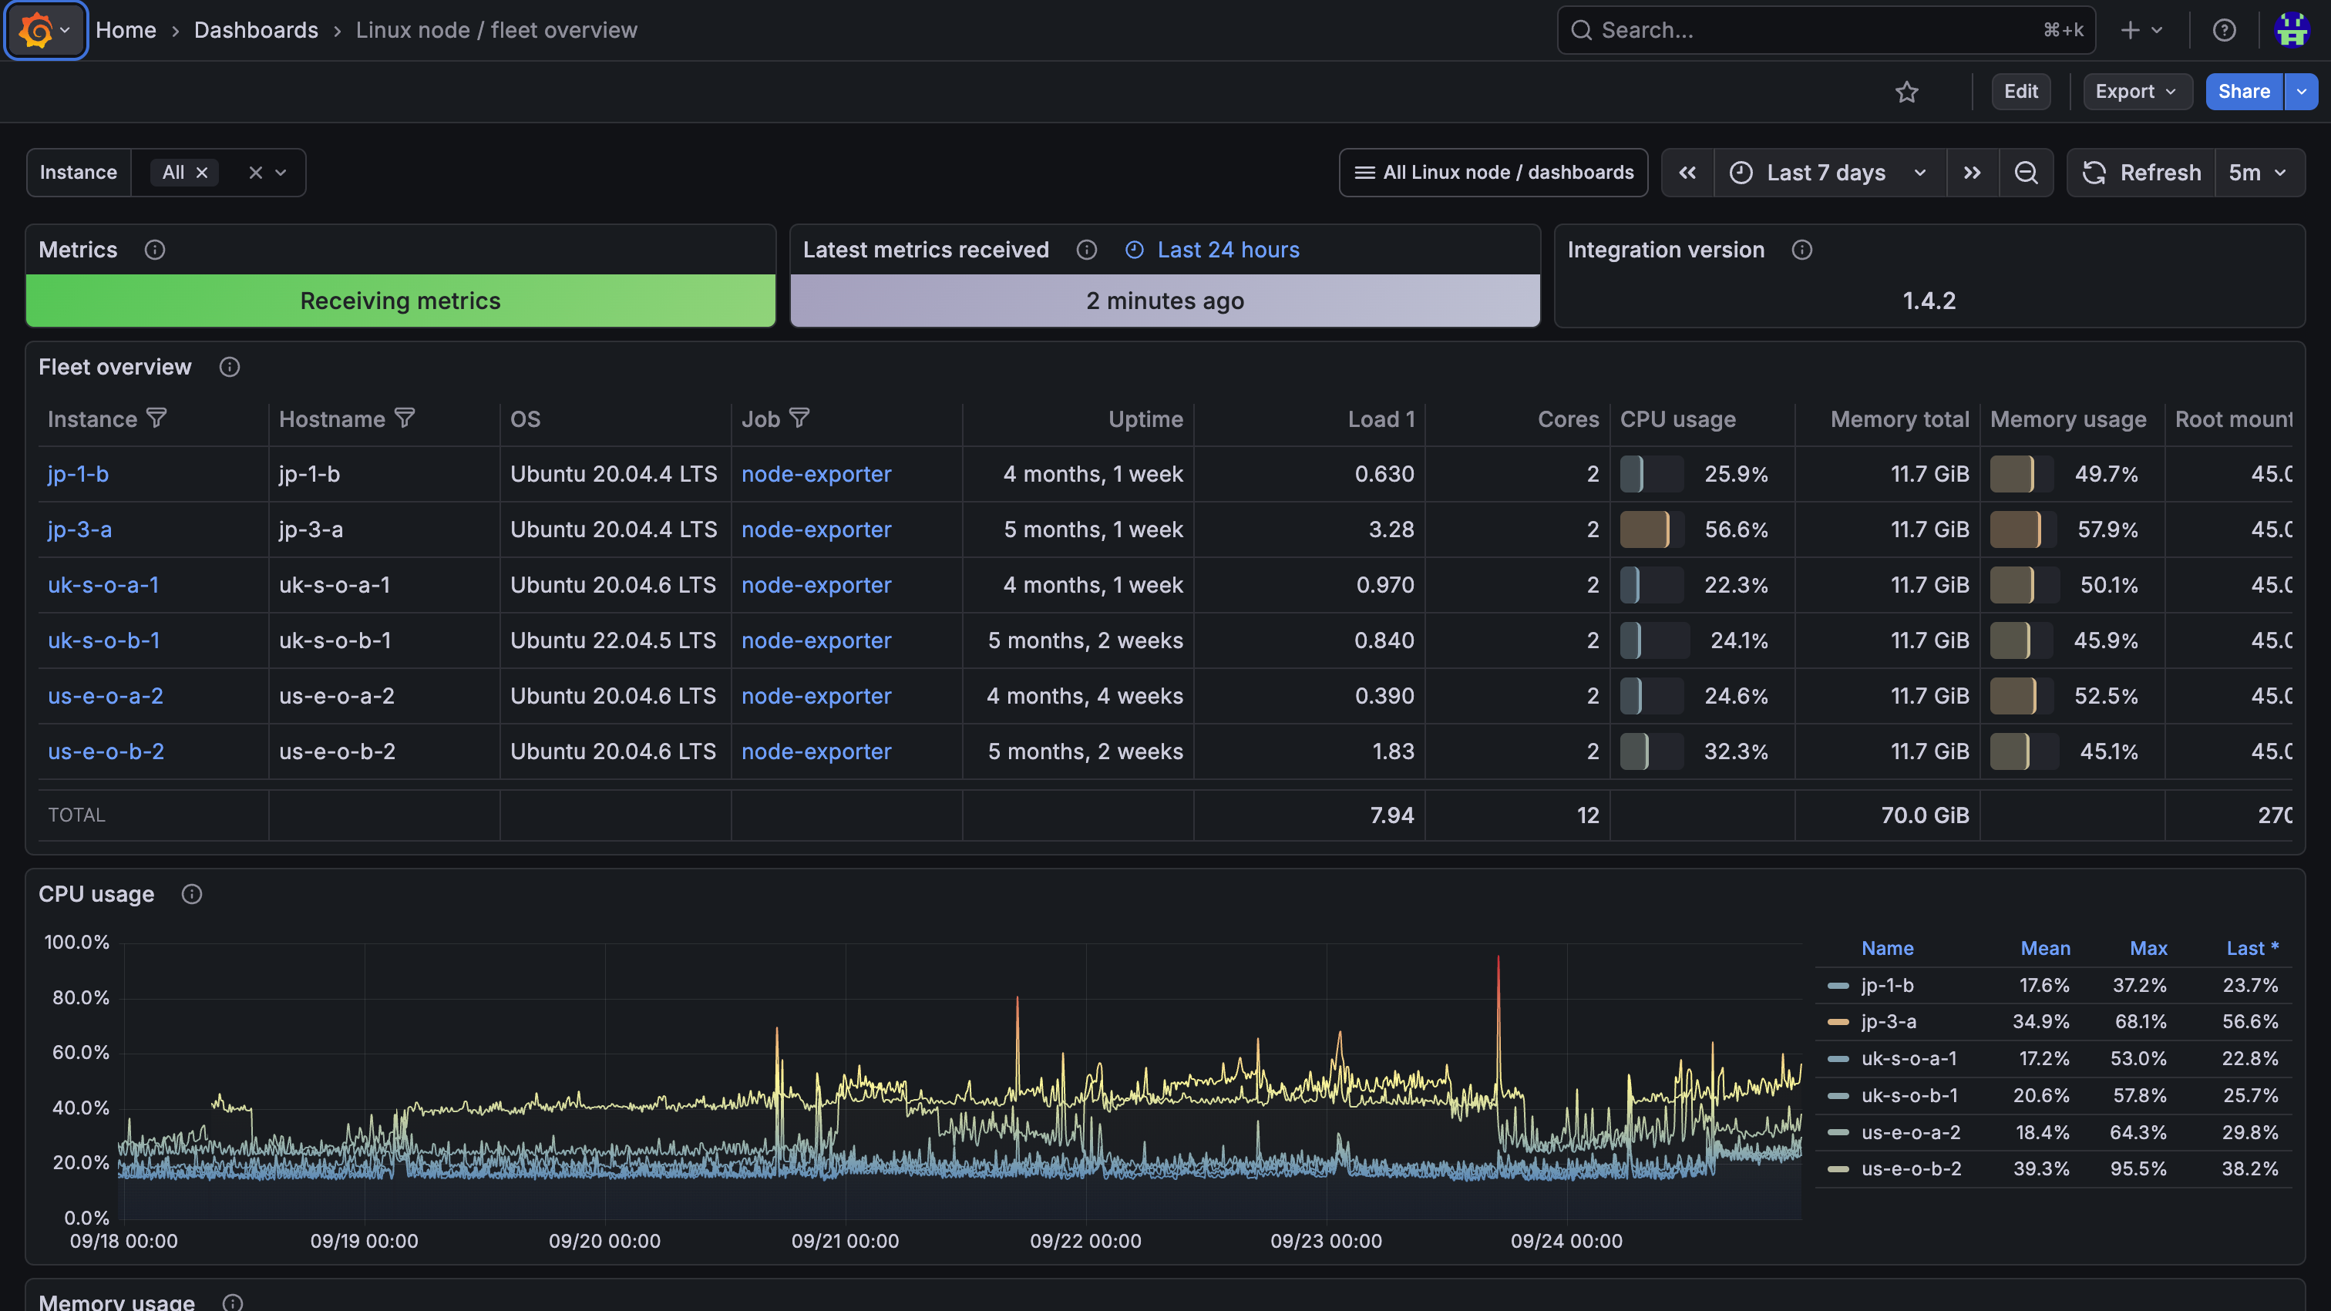Click the CPU usage panel info icon

point(191,895)
